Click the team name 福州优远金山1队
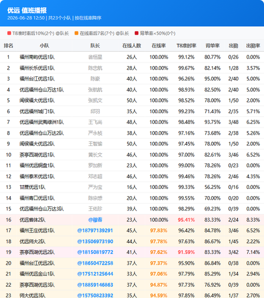Viewport: 264px width, 298px height. point(37,274)
